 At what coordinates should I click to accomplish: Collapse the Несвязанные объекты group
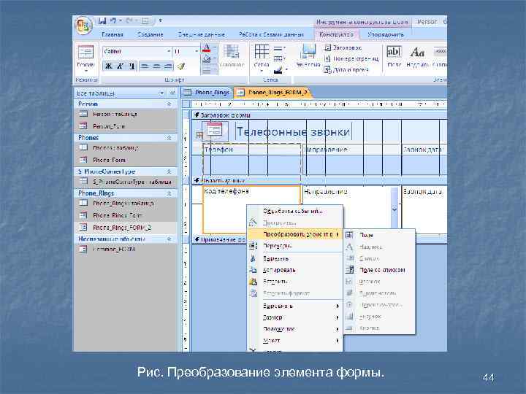(x=169, y=239)
